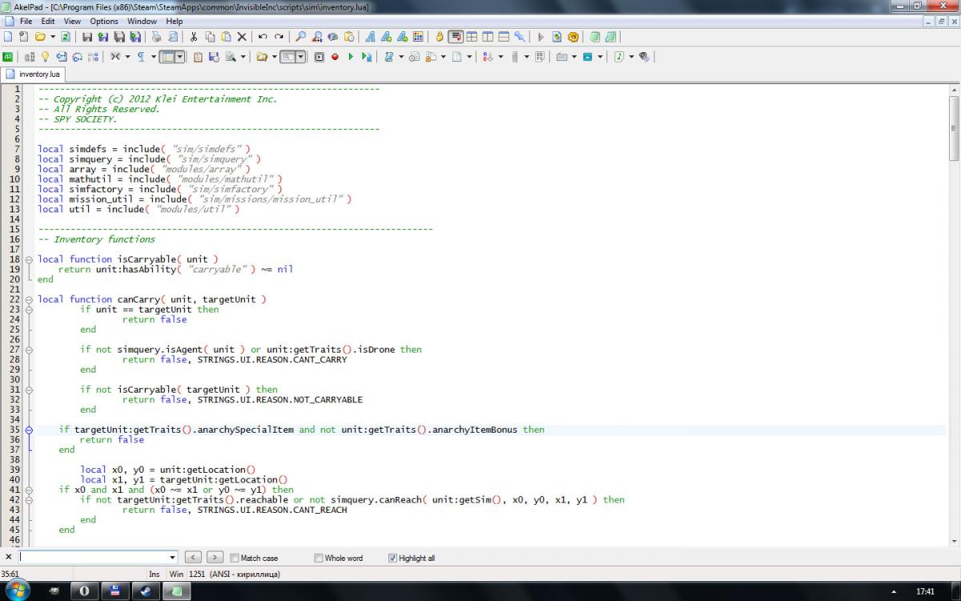Click the Undo arrow icon
The image size is (961, 601).
point(263,37)
